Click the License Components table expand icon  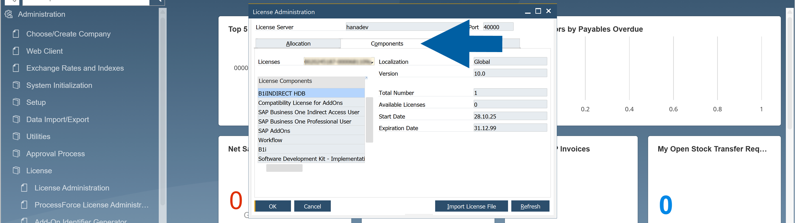pos(366,78)
